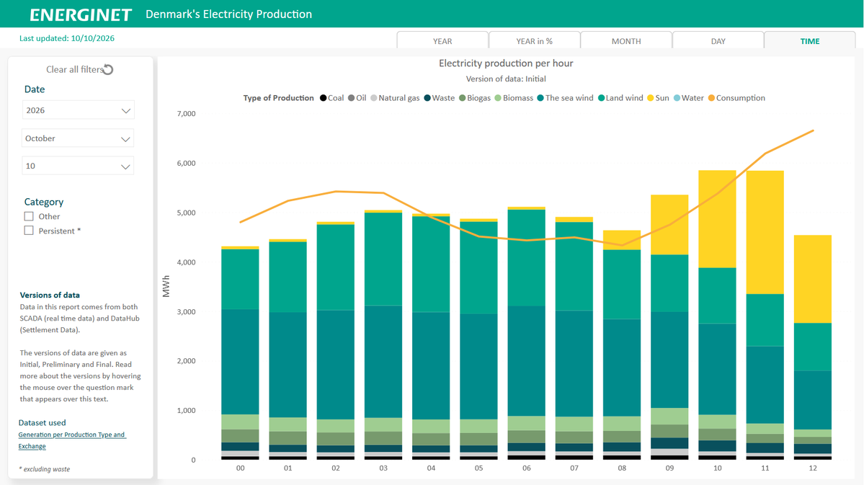Switch to the YEAR tab
864x485 pixels.
442,41
